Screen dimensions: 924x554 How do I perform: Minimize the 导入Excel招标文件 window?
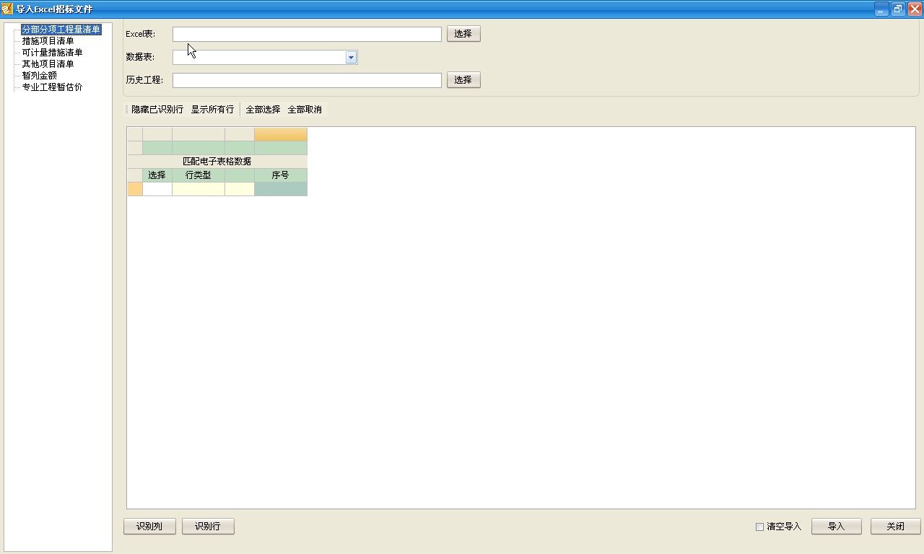coord(881,9)
